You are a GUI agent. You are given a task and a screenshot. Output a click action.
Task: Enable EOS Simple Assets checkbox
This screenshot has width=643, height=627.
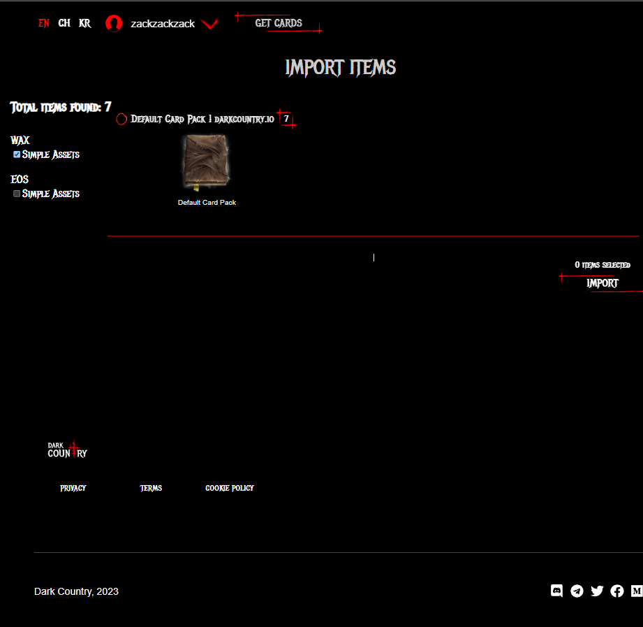click(17, 194)
